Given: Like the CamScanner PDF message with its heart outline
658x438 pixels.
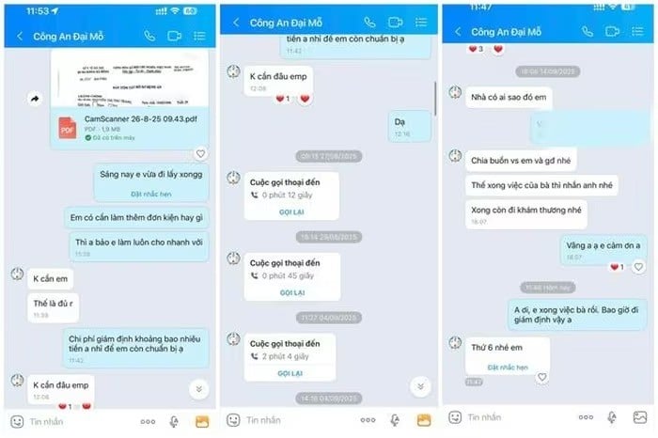Looking at the screenshot, I should [200, 154].
